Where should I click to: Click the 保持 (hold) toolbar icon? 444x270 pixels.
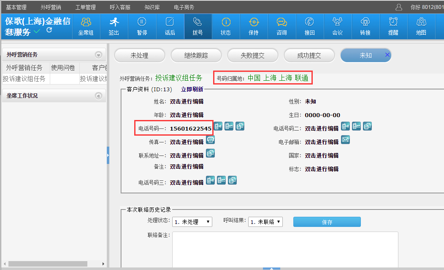pos(254,26)
